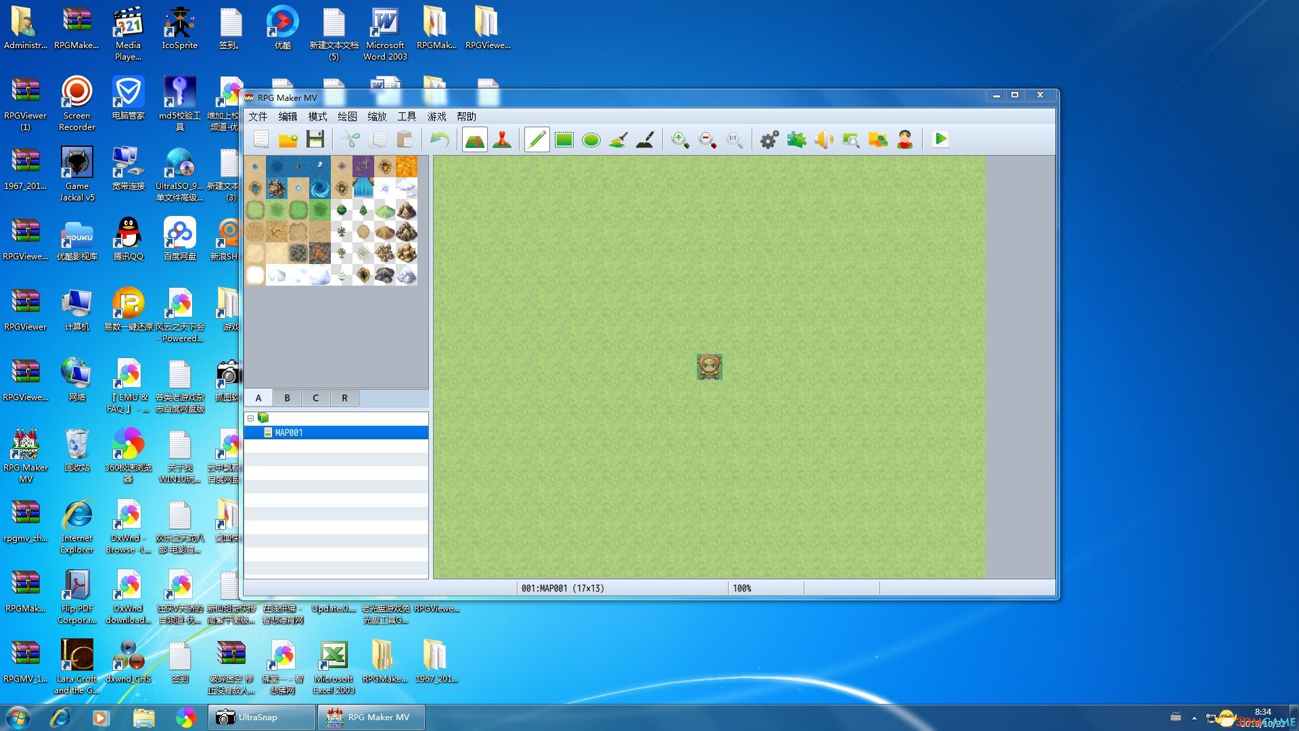This screenshot has height=731, width=1299.
Task: Open the 绘图 menu
Action: pos(347,116)
